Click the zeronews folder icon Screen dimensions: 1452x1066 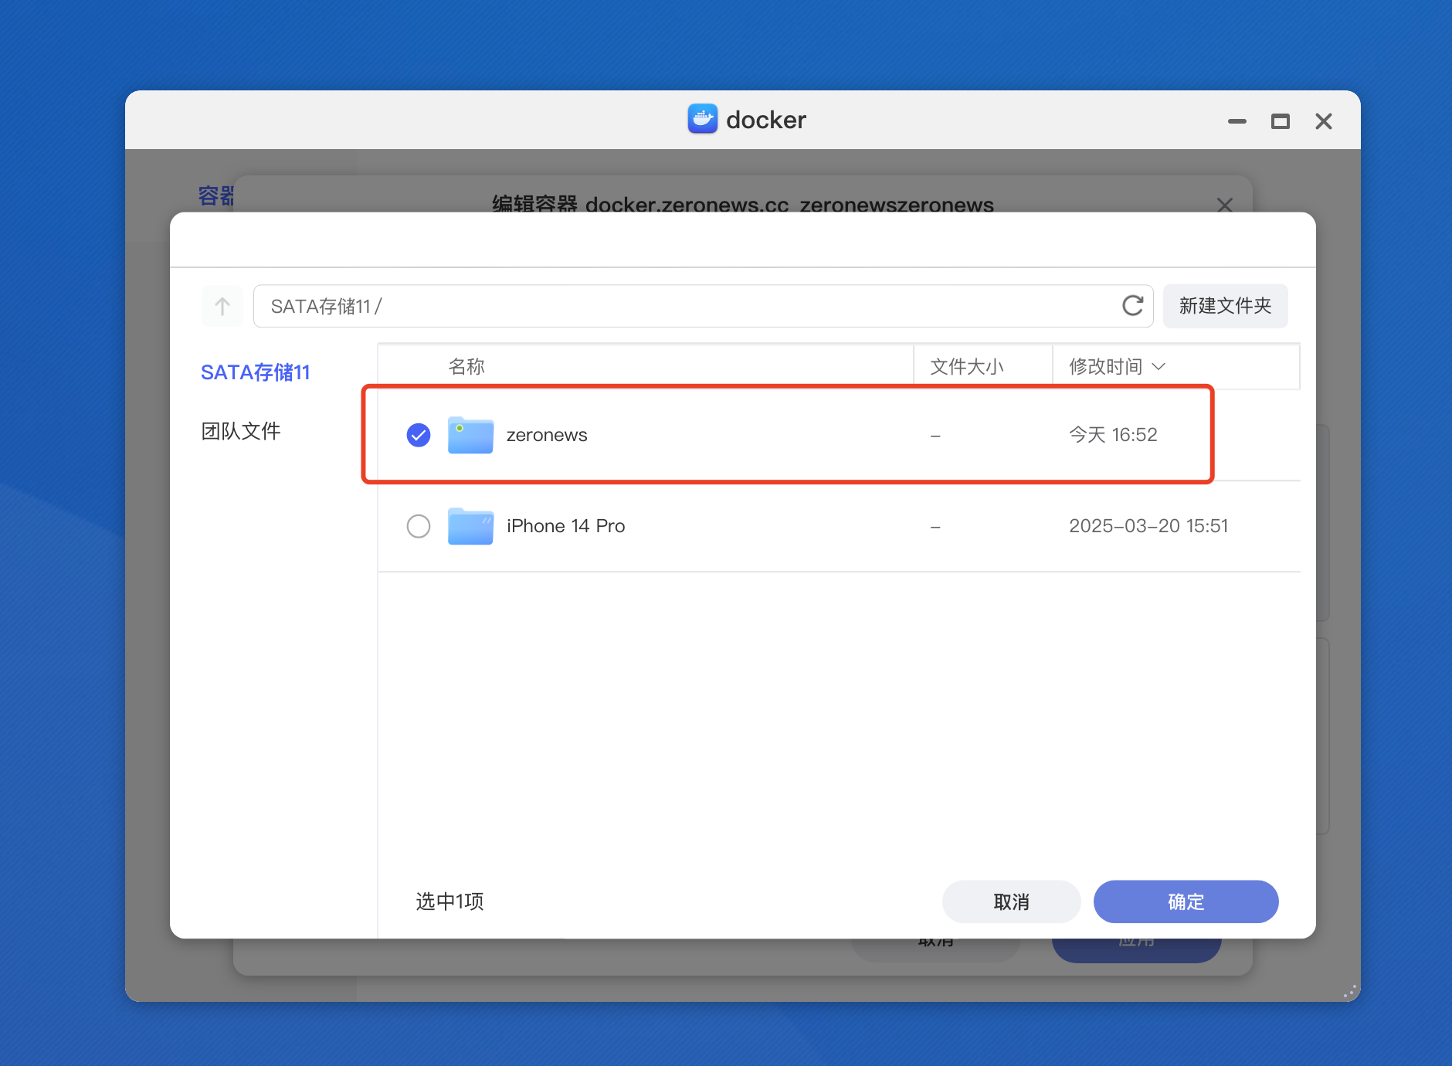pyautogui.click(x=470, y=435)
